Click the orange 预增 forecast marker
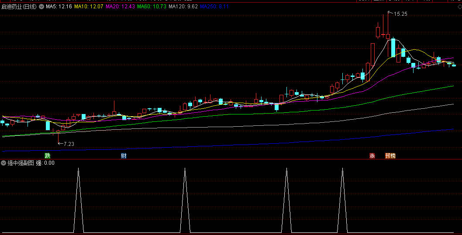This screenshot has width=462, height=235. (390, 156)
